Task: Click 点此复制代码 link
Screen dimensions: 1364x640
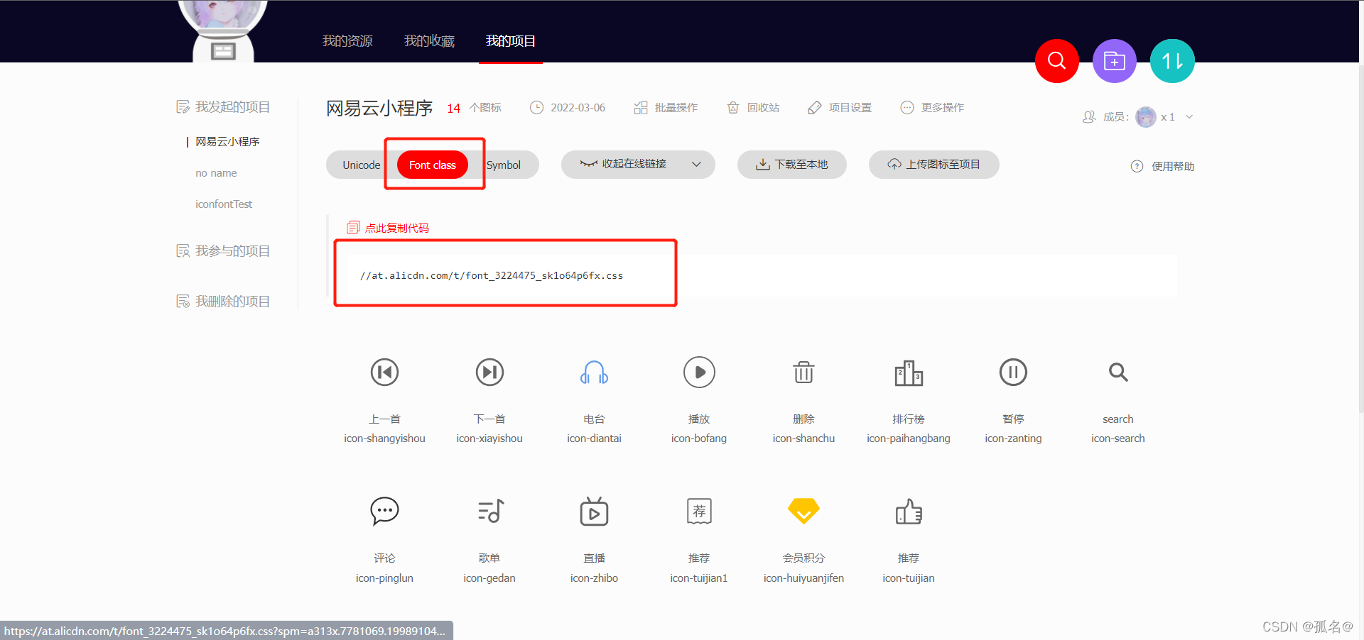Action: [x=397, y=228]
